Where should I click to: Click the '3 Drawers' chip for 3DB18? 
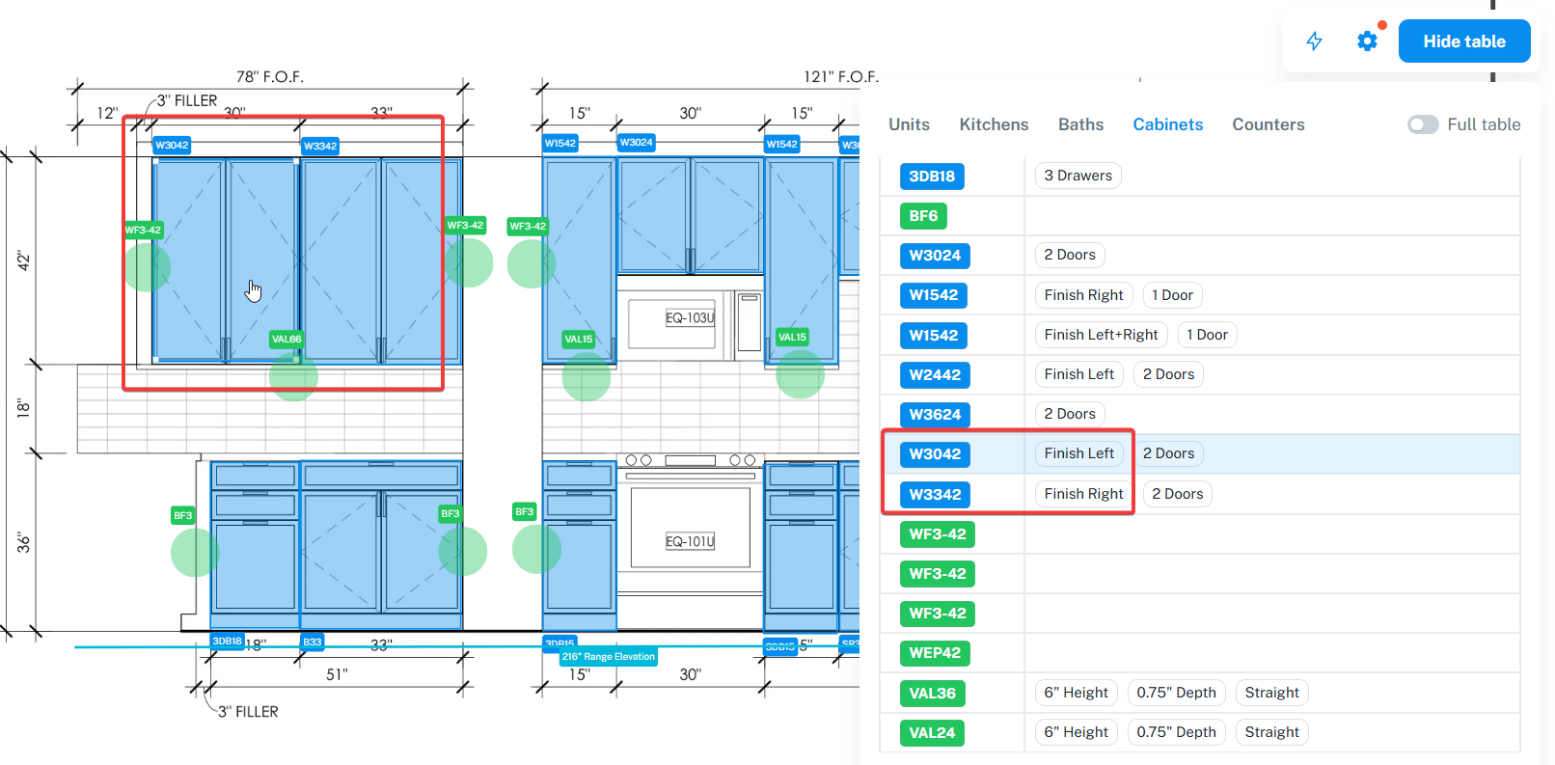(1078, 176)
